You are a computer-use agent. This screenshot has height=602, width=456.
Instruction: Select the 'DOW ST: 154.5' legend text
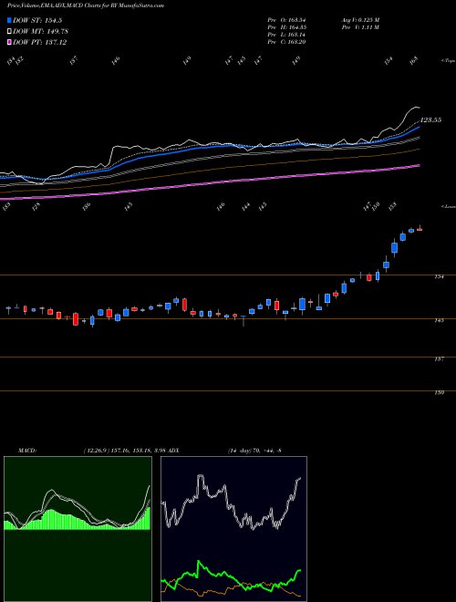pos(37,21)
